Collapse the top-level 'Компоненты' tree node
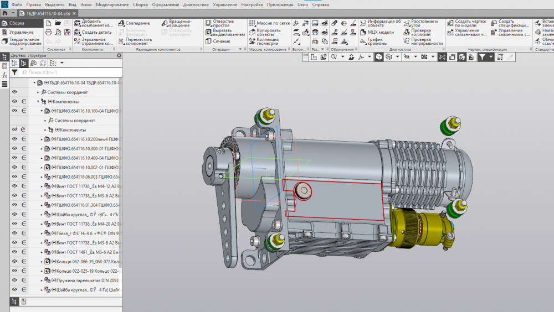The width and height of the screenshot is (554, 312). pos(38,102)
